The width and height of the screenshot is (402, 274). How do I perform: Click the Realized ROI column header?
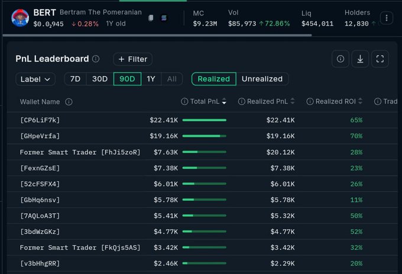coord(336,102)
